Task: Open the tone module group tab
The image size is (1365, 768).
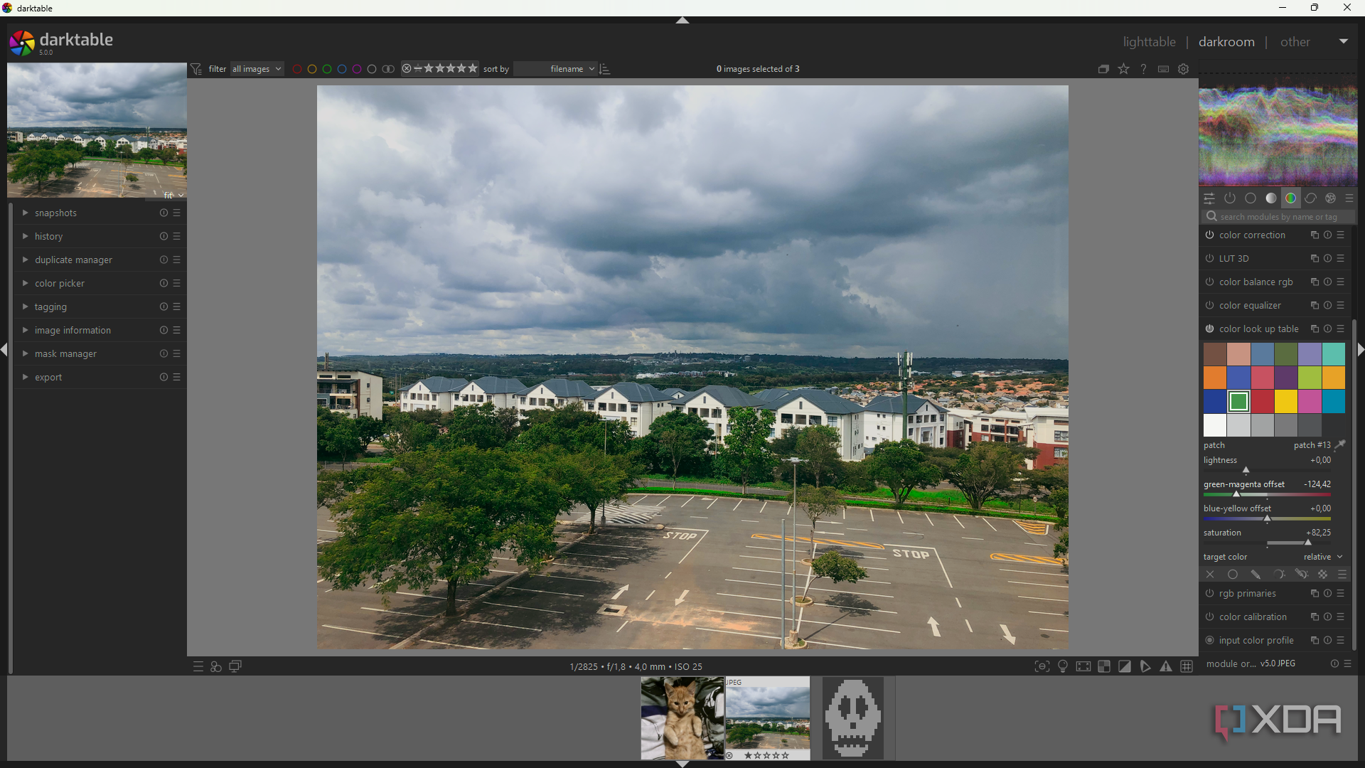Action: [x=1271, y=198]
